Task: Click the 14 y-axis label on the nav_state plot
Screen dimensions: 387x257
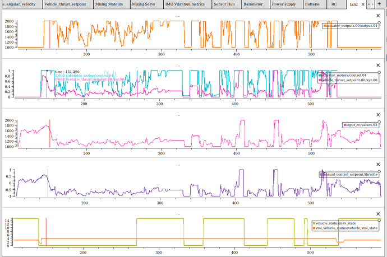Action: click(x=7, y=220)
